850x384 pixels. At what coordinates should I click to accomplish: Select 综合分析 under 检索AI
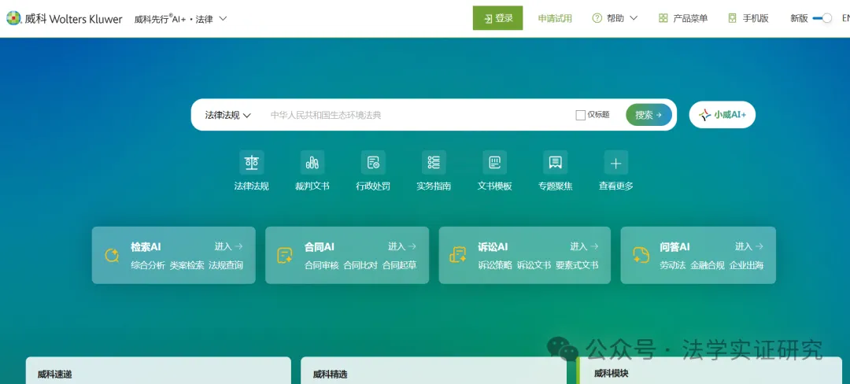coord(148,265)
